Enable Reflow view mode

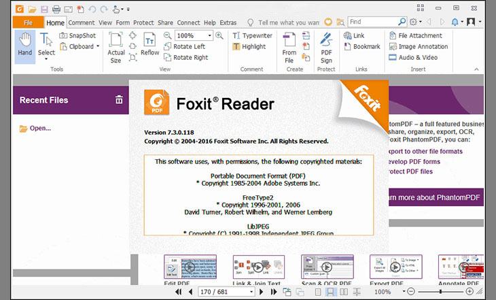coord(149,44)
